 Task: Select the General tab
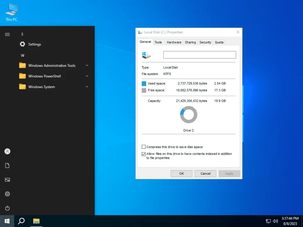[x=145, y=42]
